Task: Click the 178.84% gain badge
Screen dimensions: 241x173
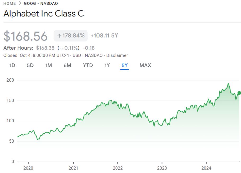Action: click(71, 36)
